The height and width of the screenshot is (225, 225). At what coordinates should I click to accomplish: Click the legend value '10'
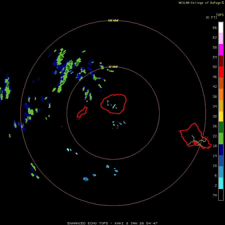pos(215,166)
